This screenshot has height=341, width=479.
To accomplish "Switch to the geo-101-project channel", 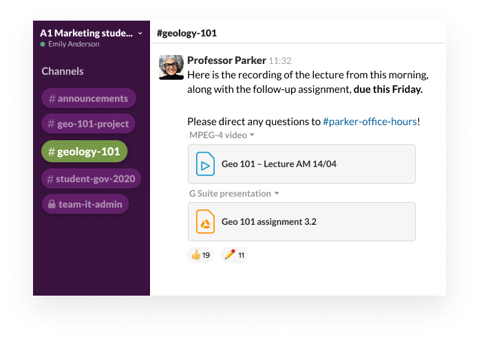I will pyautogui.click(x=88, y=124).
